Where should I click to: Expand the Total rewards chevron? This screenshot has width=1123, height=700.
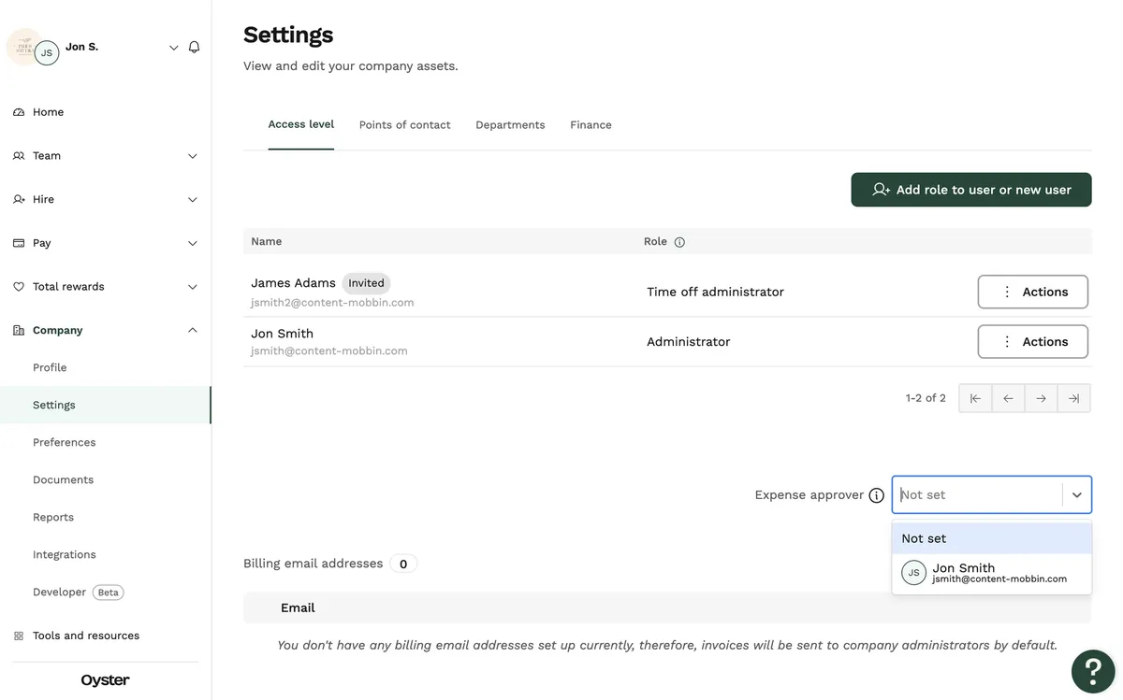tap(193, 287)
